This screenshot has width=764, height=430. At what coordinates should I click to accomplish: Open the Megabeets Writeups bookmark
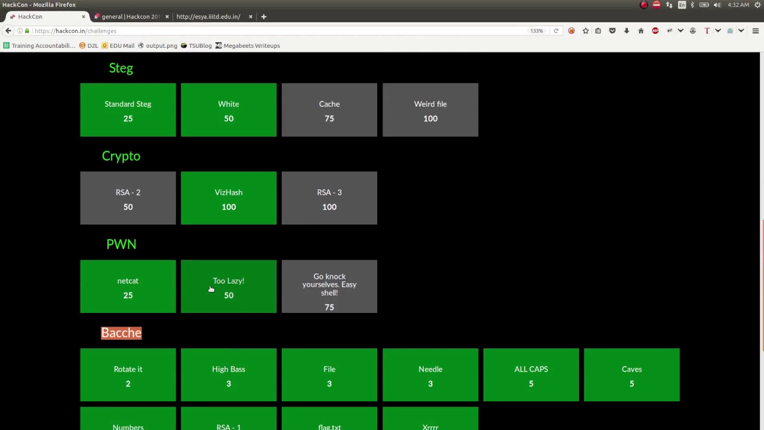tap(248, 45)
